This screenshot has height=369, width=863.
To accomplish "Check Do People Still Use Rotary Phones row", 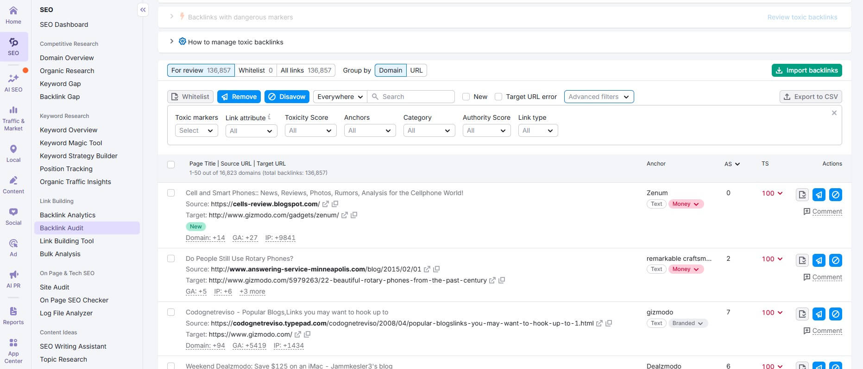I will coord(171,258).
